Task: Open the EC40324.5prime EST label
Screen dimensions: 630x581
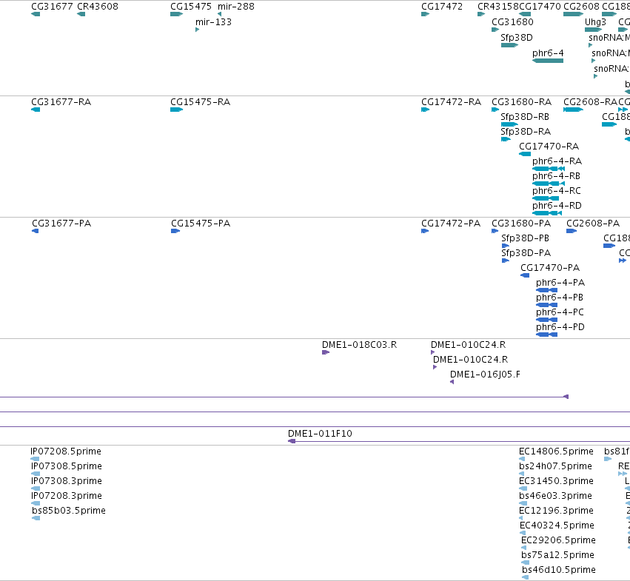Action: pos(557,525)
